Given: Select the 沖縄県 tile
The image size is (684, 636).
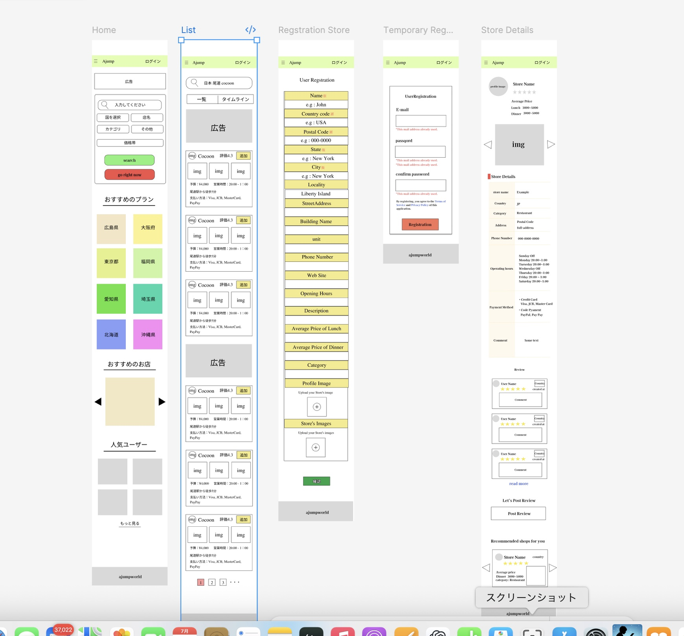Looking at the screenshot, I should click(x=148, y=334).
